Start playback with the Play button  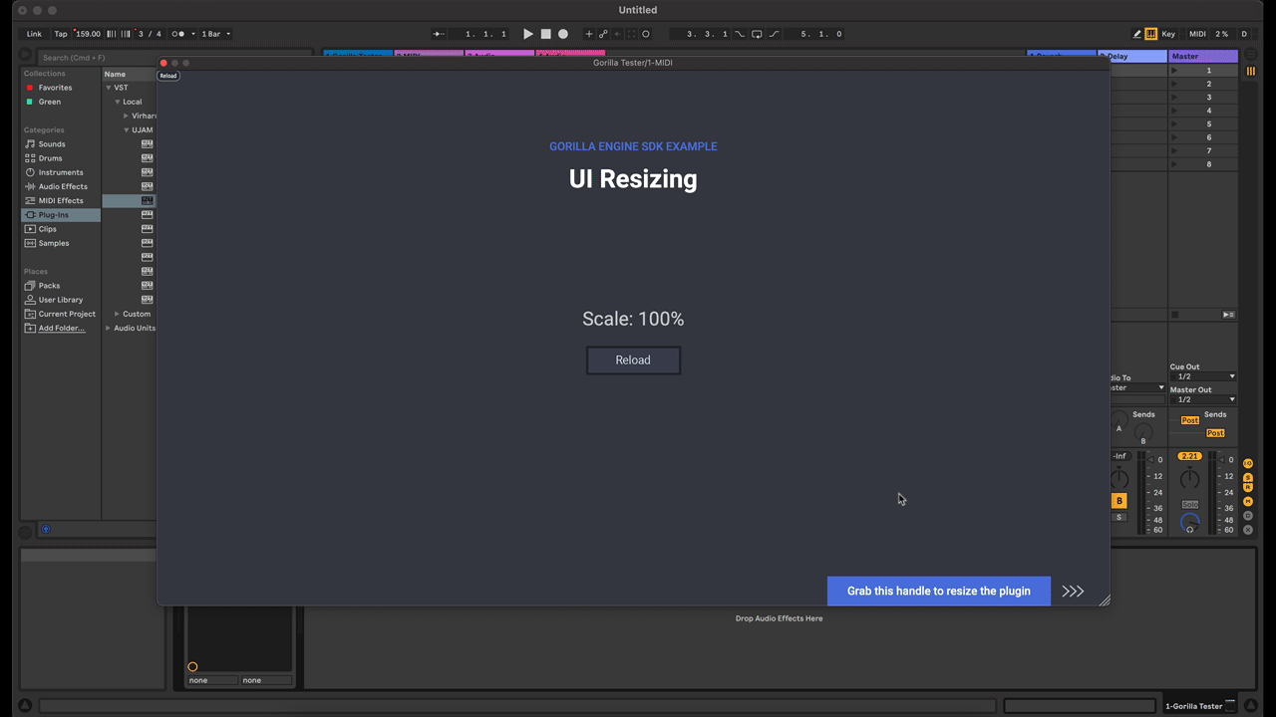528,34
